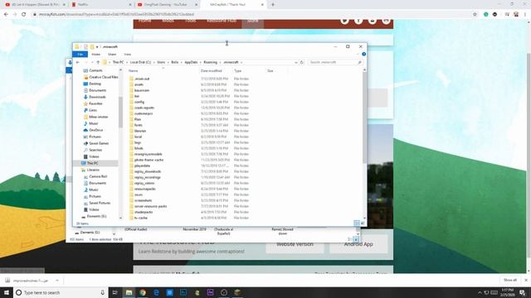Click the search magnifier in Explorer

(359, 62)
